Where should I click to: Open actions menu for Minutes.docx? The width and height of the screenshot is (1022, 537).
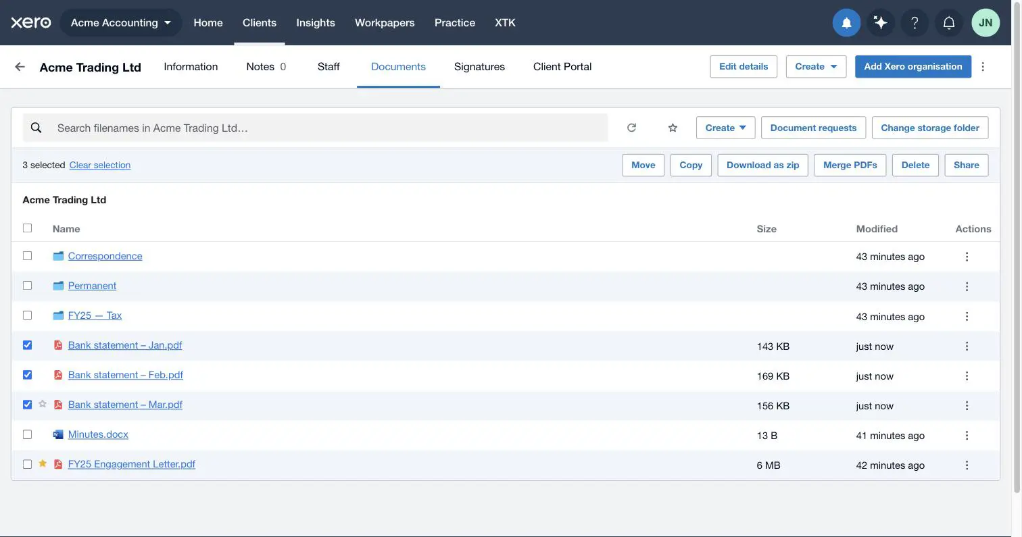[967, 435]
